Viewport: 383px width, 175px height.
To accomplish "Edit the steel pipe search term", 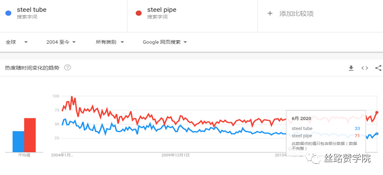I will click(x=162, y=10).
